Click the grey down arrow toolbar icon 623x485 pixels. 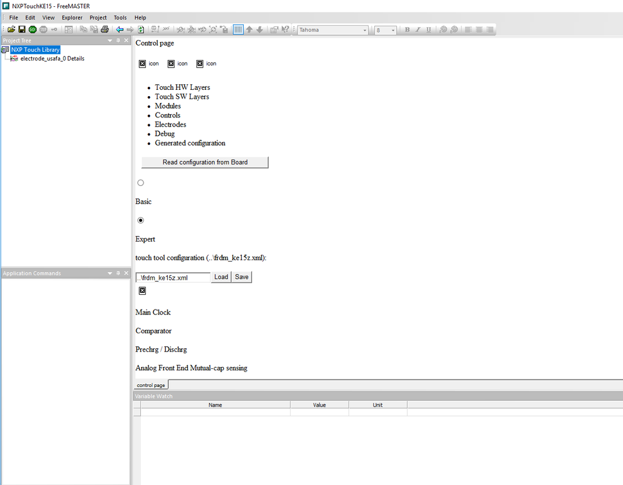[x=259, y=29]
